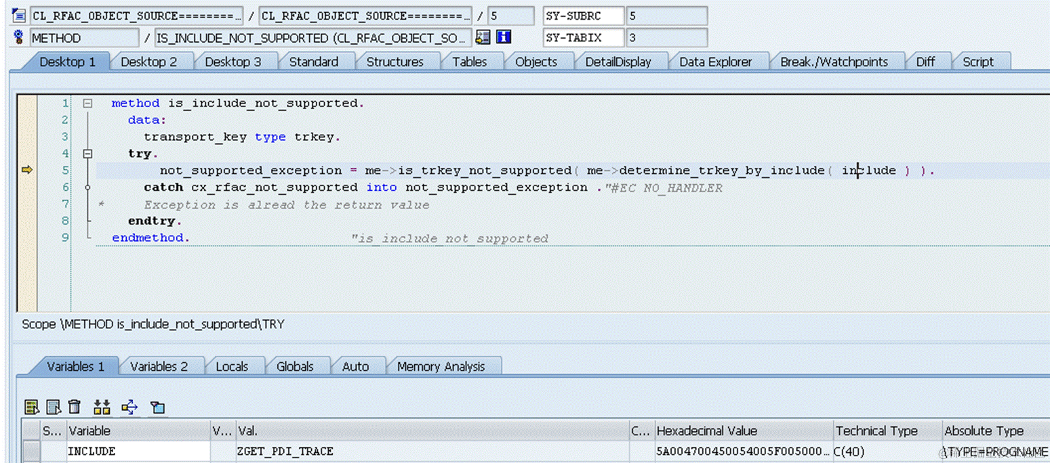
Task: Open the Desktop 3 tab
Action: (233, 62)
